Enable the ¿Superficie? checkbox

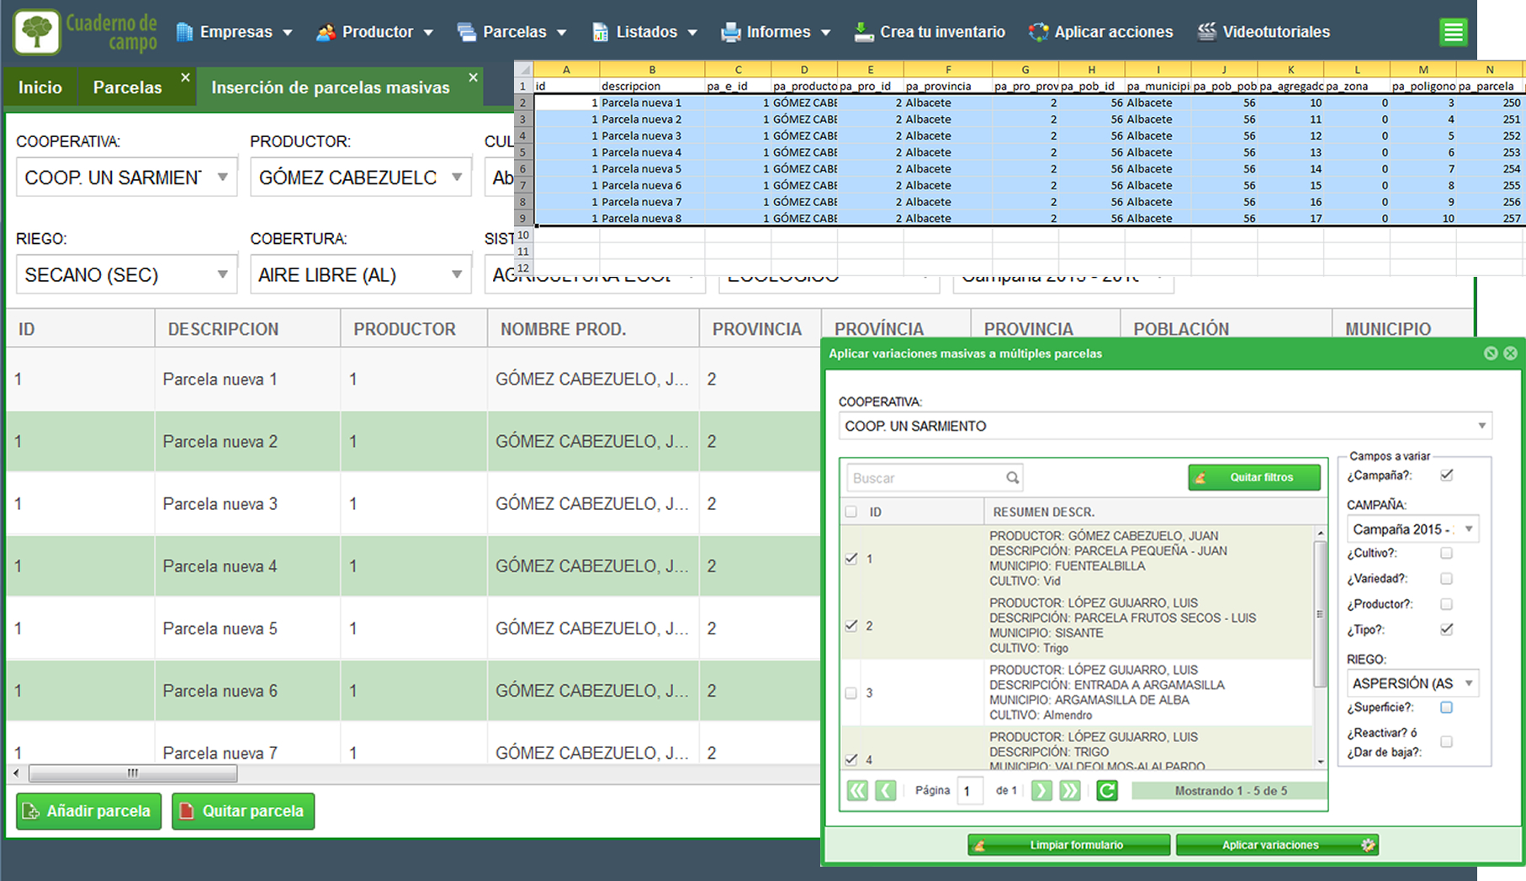pos(1446,707)
